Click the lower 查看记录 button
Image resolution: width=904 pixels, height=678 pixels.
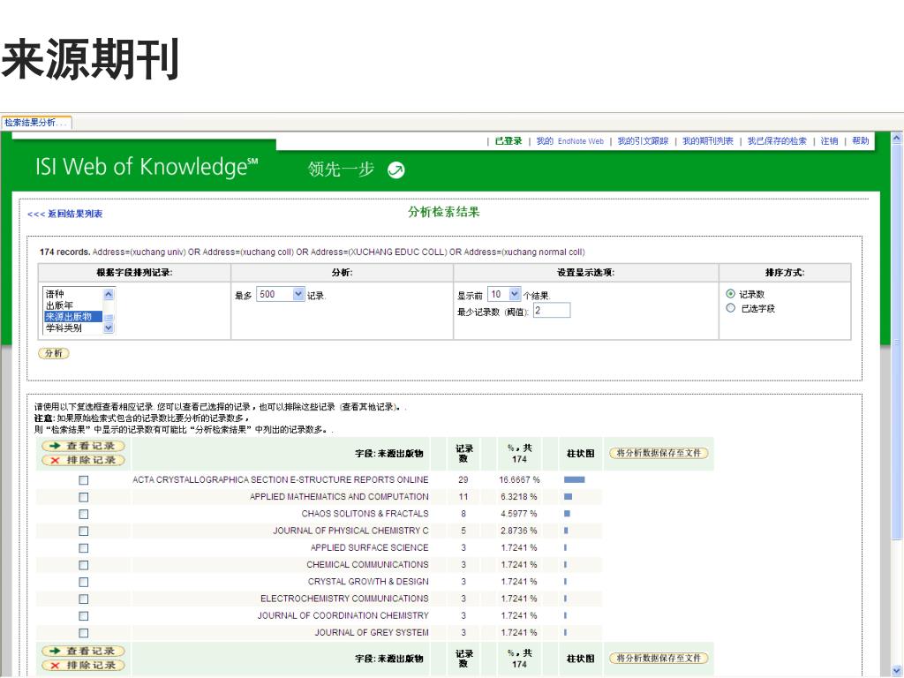click(84, 651)
